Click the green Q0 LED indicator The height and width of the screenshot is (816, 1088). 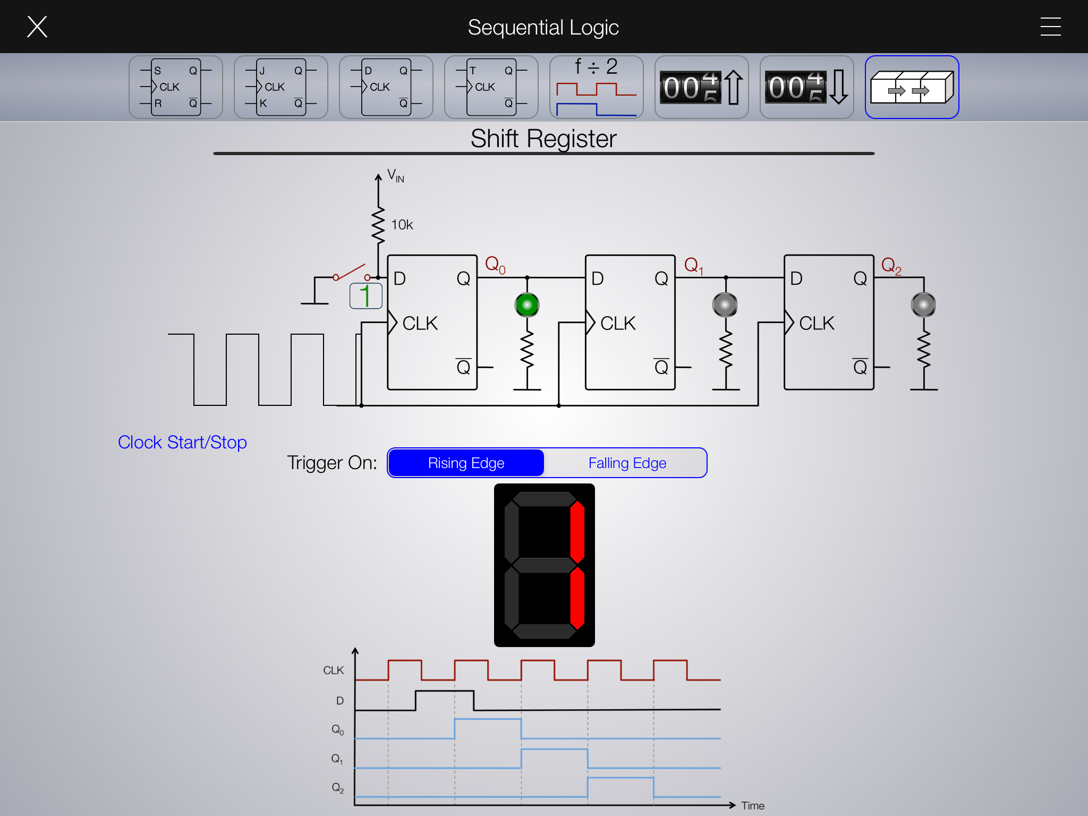click(527, 305)
